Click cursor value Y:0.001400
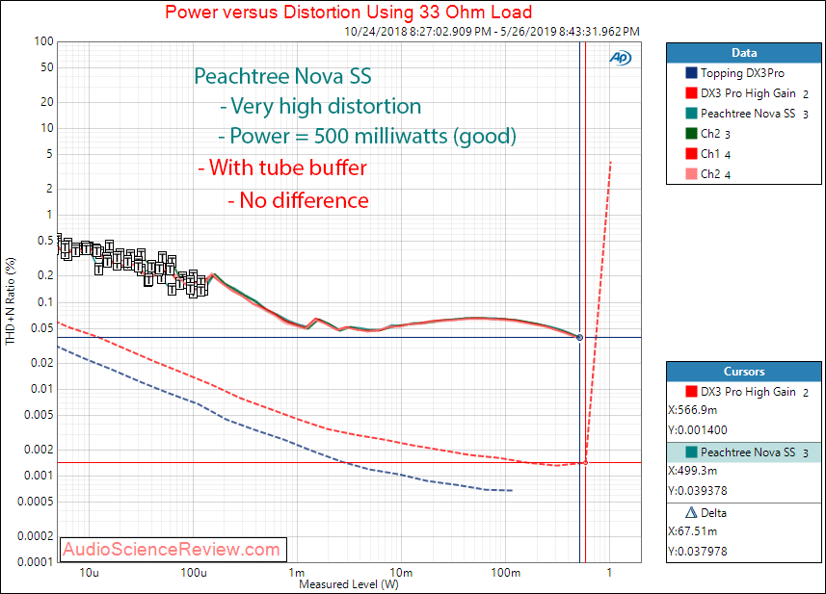Viewport: 826px width, 594px height. [698, 429]
